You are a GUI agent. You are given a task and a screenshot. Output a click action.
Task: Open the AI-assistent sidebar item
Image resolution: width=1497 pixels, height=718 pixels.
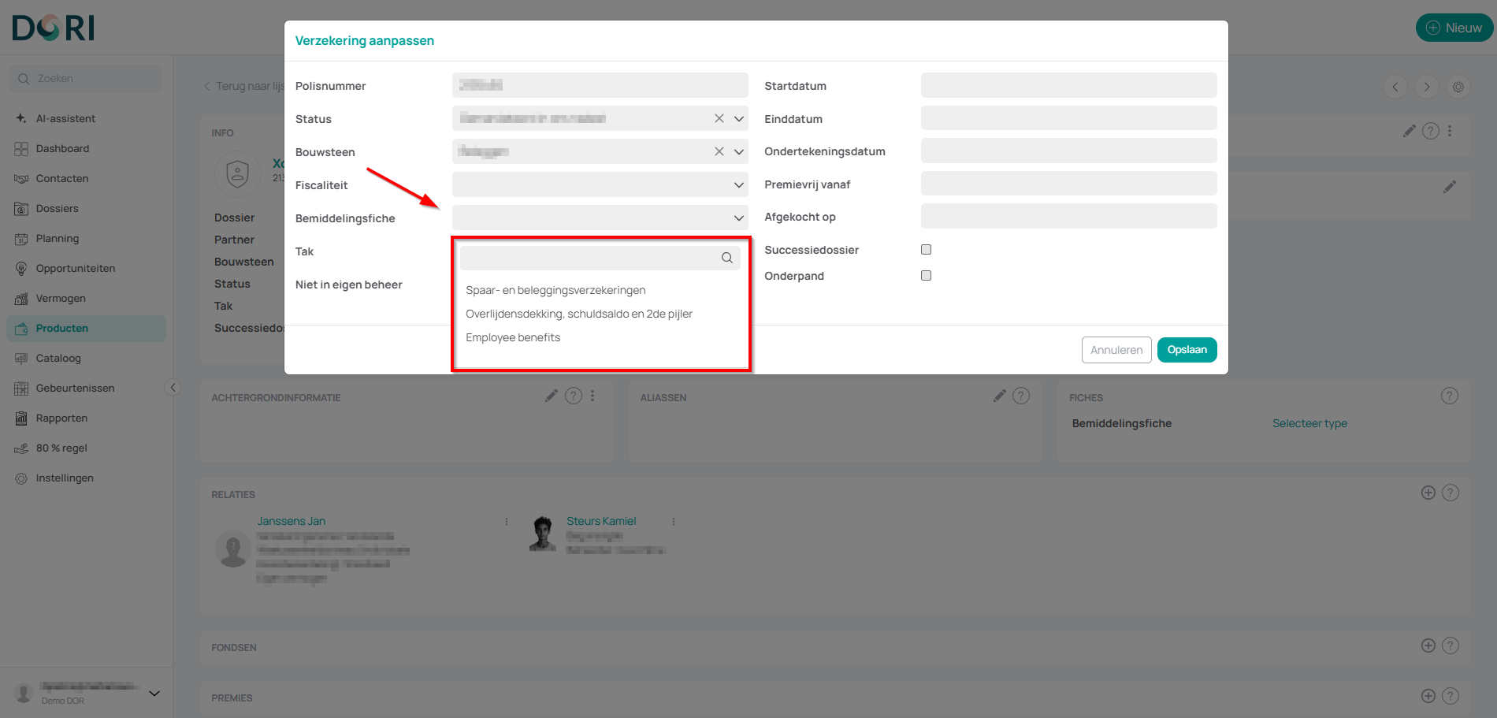pyautogui.click(x=65, y=118)
